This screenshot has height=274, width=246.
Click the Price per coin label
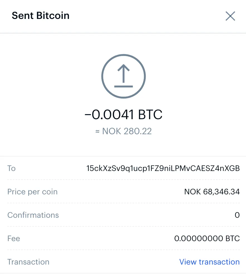pos(32,192)
